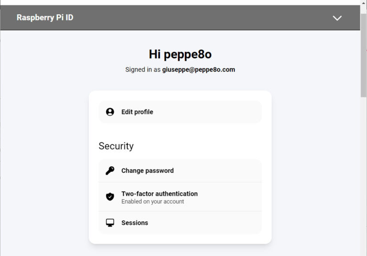This screenshot has width=367, height=256.
Task: Click the Sessions monitor icon
Action: pos(110,223)
